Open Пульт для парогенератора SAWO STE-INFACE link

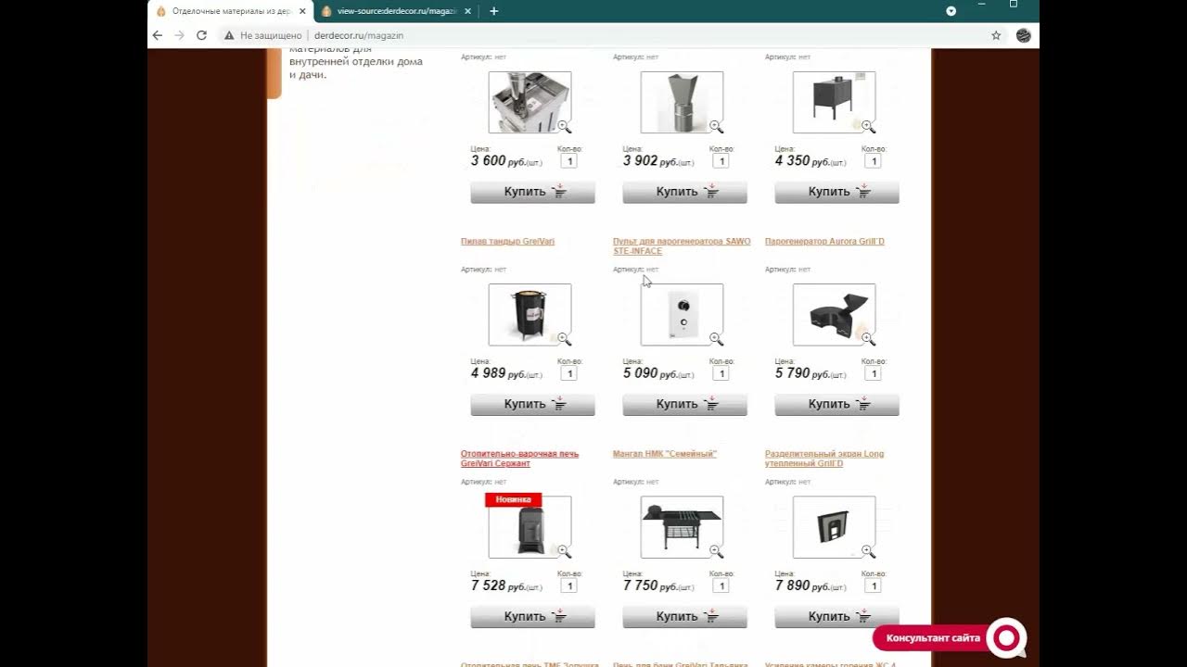click(682, 246)
